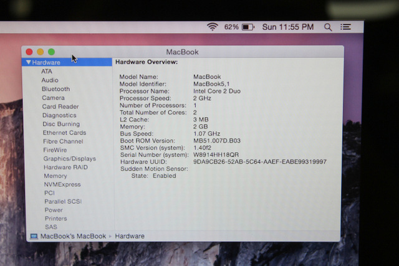399x266 pixels.
Task: Open Spotlight search magnifier icon
Action: 328,27
